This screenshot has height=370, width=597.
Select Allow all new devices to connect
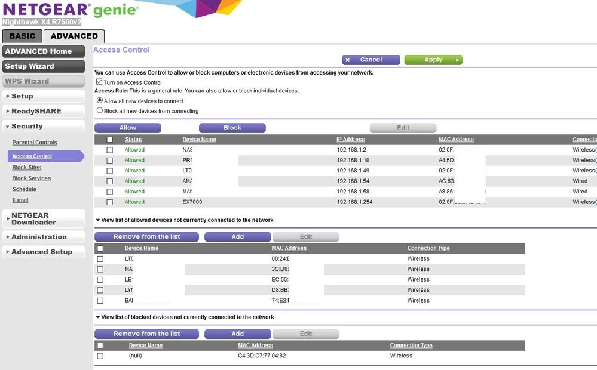tap(100, 101)
